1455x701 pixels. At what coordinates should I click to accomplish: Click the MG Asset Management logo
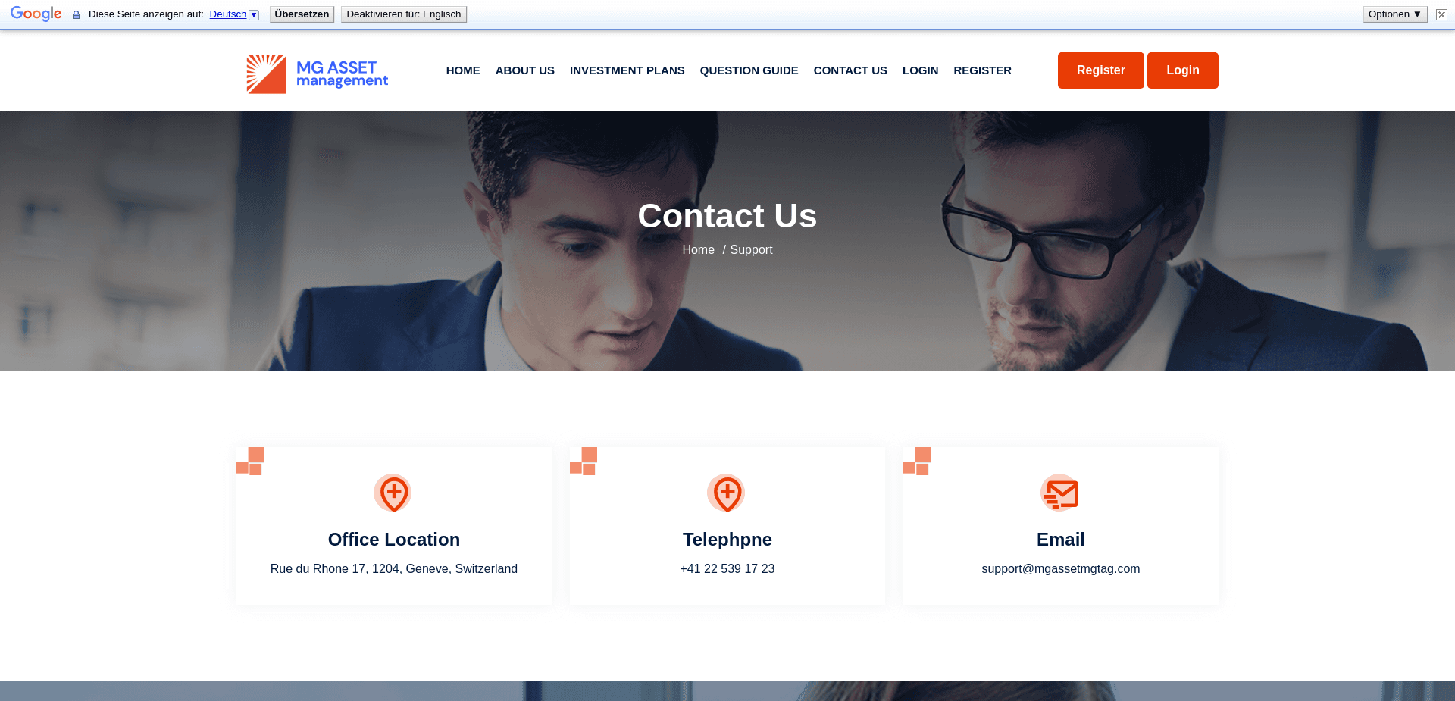click(x=317, y=74)
